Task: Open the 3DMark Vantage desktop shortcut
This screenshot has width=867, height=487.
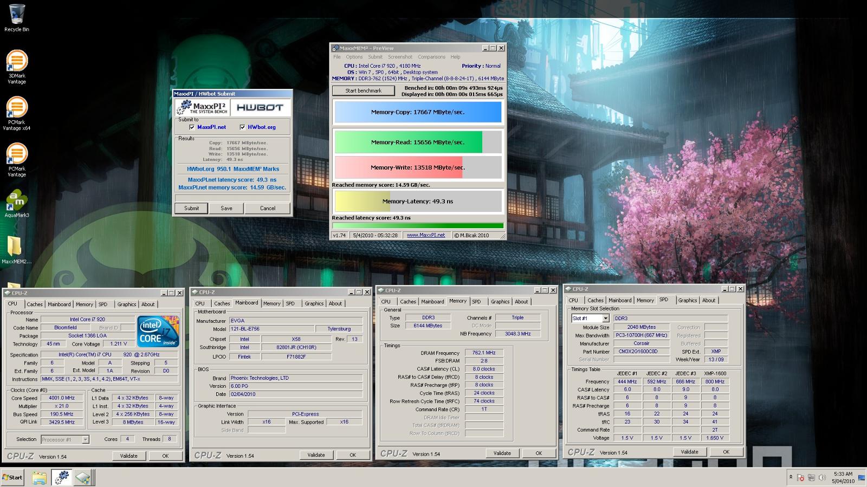Action: point(16,67)
